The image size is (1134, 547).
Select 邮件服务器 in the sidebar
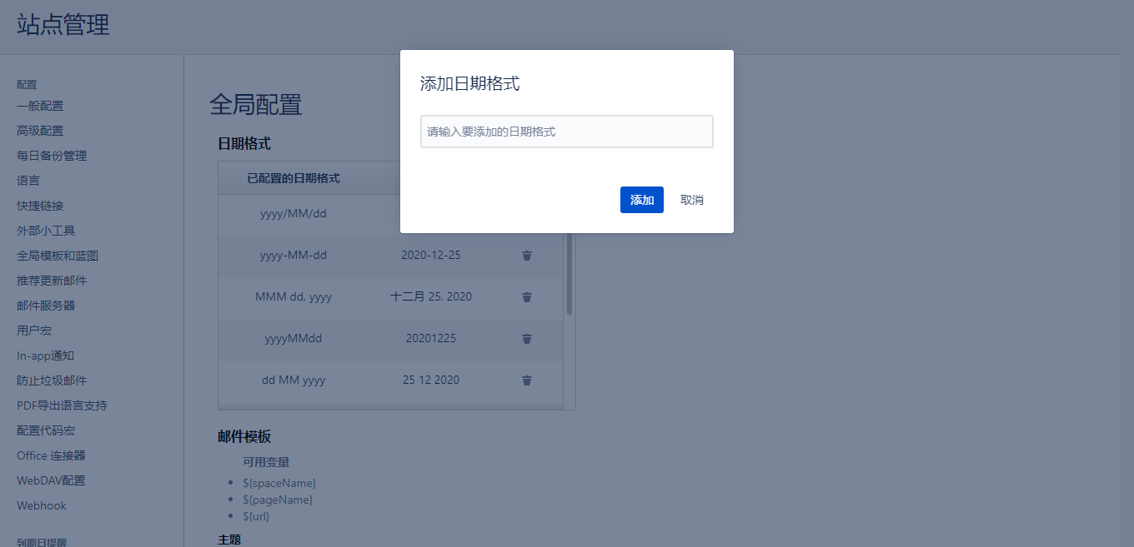[x=46, y=306]
